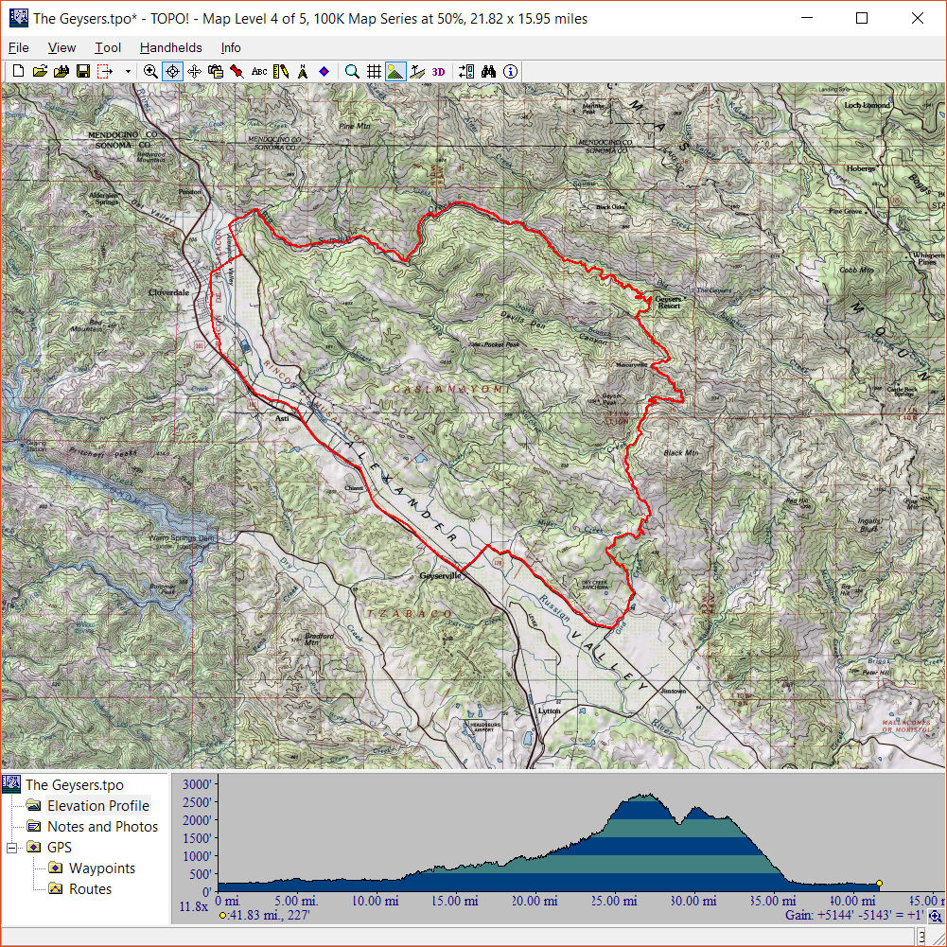Toggle the map grid overlay
Viewport: 947px width, 947px height.
click(x=374, y=71)
